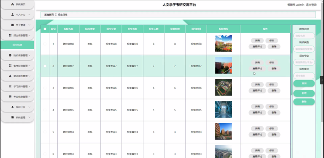324x158 pixels.
Task: Click 删除 for row 院校名称5
Action: 274,113
